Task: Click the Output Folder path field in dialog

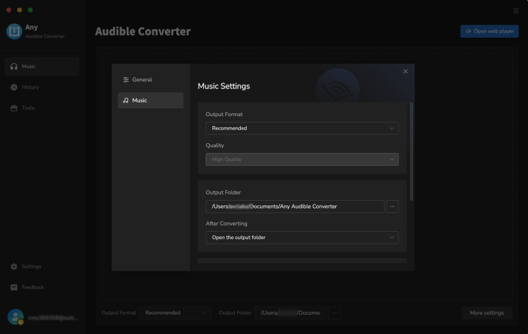Action: click(295, 207)
